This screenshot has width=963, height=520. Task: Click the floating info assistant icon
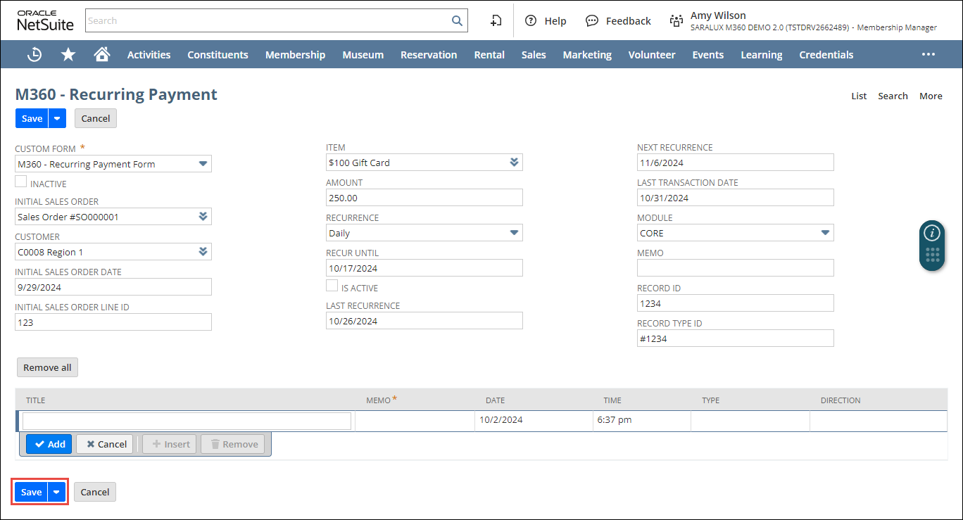[x=932, y=233]
